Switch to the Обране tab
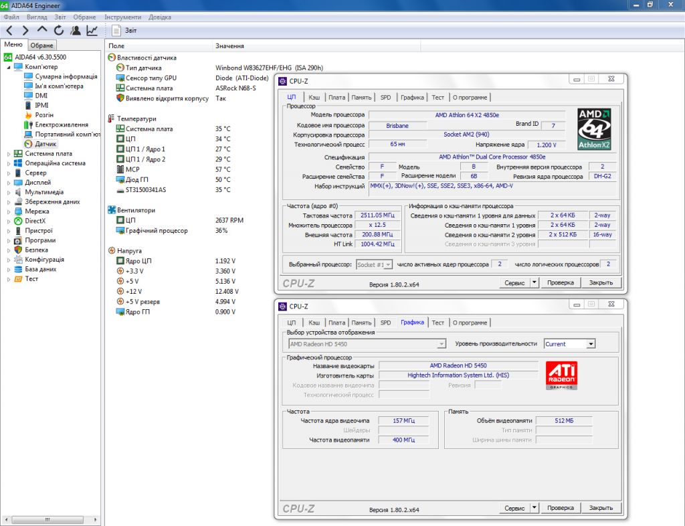 point(42,45)
